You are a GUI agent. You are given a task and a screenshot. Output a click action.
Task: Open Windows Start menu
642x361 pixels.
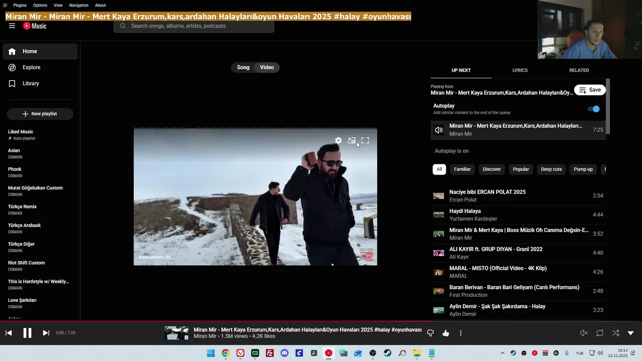click(211, 353)
